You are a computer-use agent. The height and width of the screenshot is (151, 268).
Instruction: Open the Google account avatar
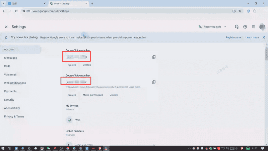tap(262, 27)
